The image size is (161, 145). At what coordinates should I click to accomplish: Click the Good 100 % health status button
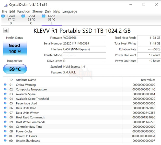[15, 48]
